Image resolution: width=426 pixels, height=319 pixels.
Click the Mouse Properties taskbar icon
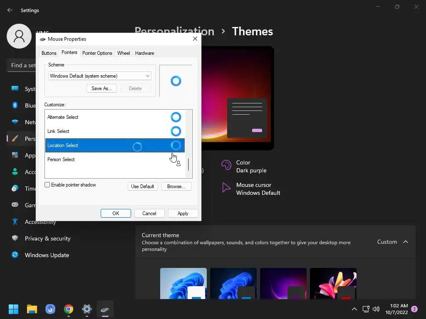point(105,309)
